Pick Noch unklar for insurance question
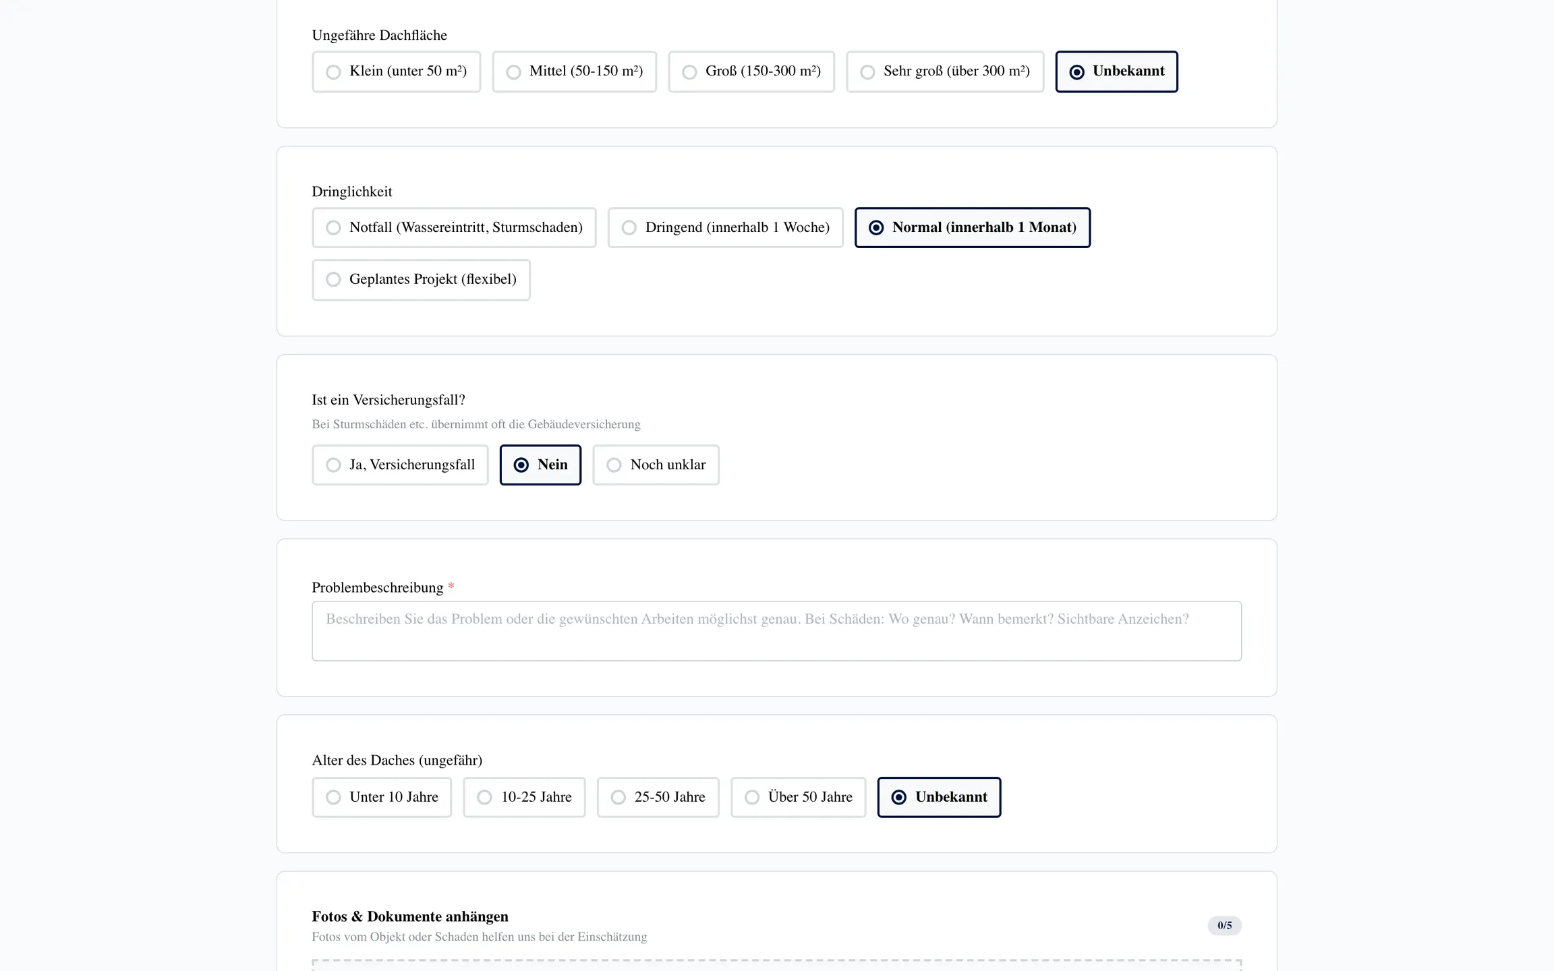The image size is (1554, 971). click(656, 465)
